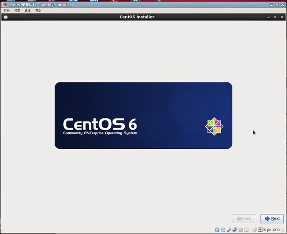Click the CentOS 6 banner title text

coord(100,124)
